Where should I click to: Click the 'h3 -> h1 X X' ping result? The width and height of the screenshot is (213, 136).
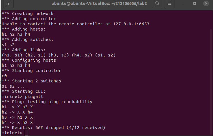pyautogui.click(x=17, y=117)
